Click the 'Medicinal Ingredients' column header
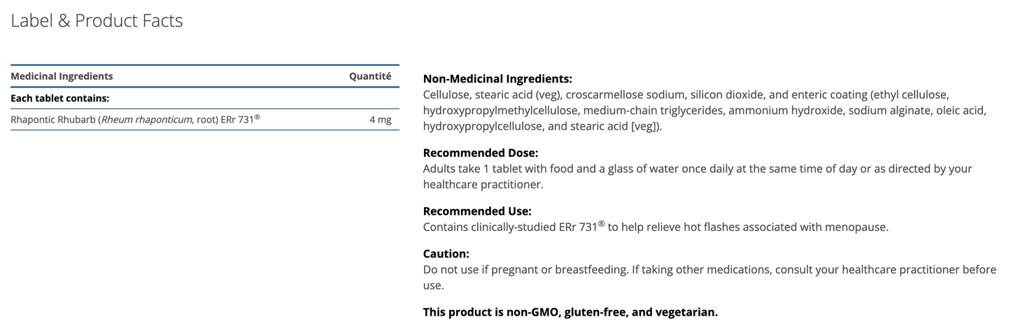 coord(62,76)
